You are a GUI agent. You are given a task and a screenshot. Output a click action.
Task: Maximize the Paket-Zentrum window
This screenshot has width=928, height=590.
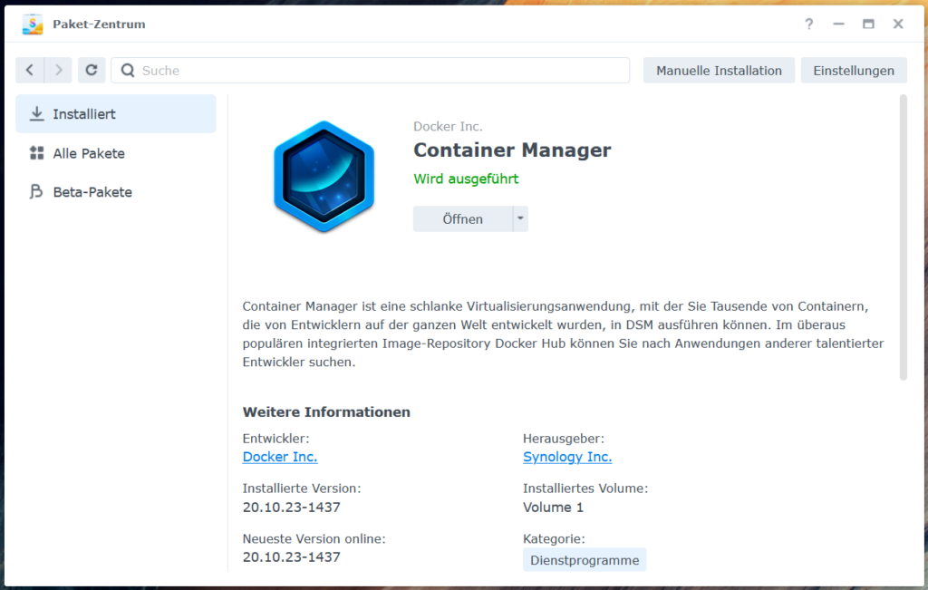868,24
